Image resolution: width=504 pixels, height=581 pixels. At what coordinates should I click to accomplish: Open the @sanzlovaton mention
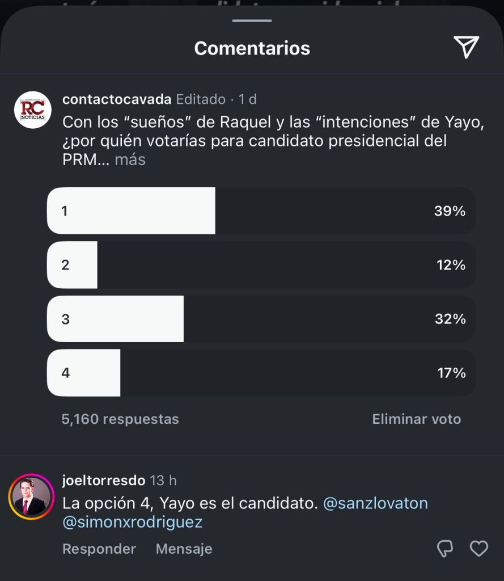tap(375, 503)
